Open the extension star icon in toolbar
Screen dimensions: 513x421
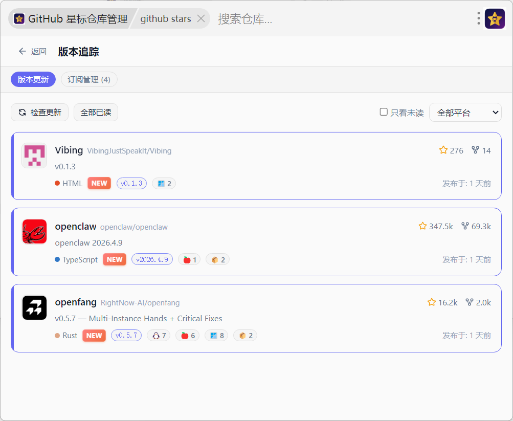pyautogui.click(x=495, y=18)
